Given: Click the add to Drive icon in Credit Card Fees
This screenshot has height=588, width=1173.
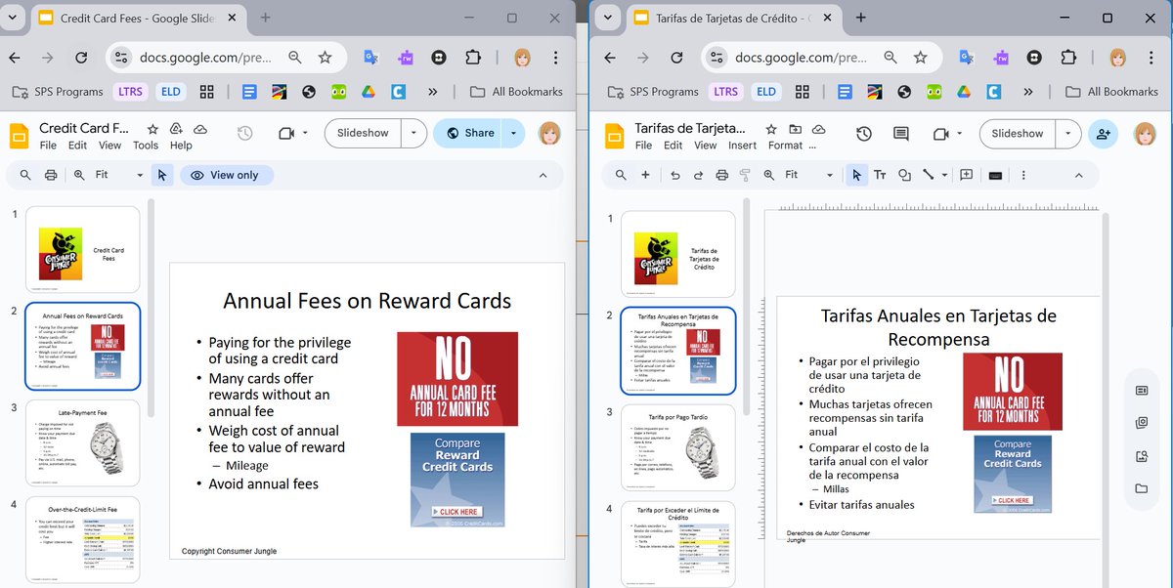Looking at the screenshot, I should point(176,129).
